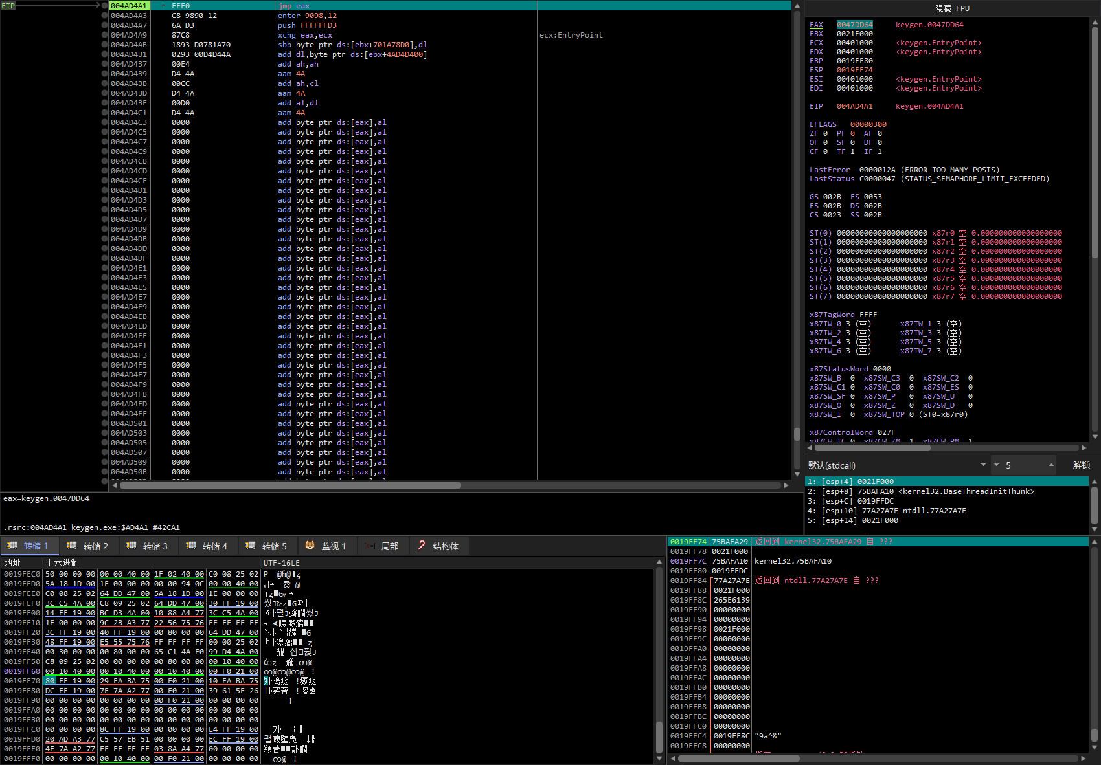Click the dump icon on 转储 4 tab
The image size is (1101, 765).
(x=191, y=546)
